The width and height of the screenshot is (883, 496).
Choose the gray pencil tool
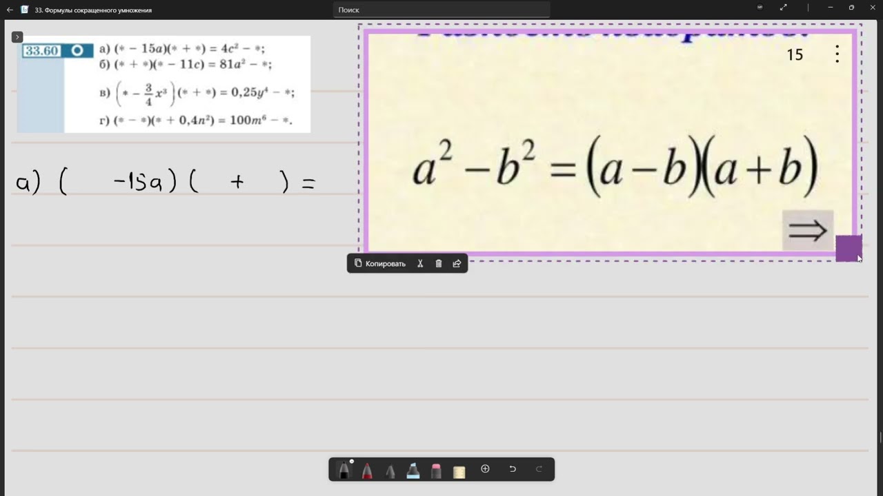[390, 470]
